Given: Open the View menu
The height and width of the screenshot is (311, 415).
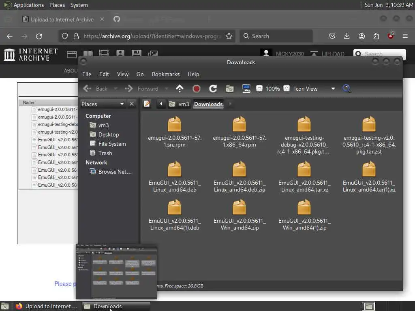Looking at the screenshot, I should coord(123,75).
